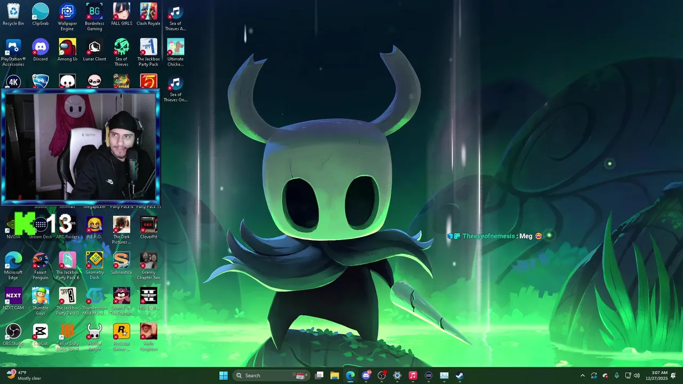Switch to Microsoft Edge on the taskbar

350,375
